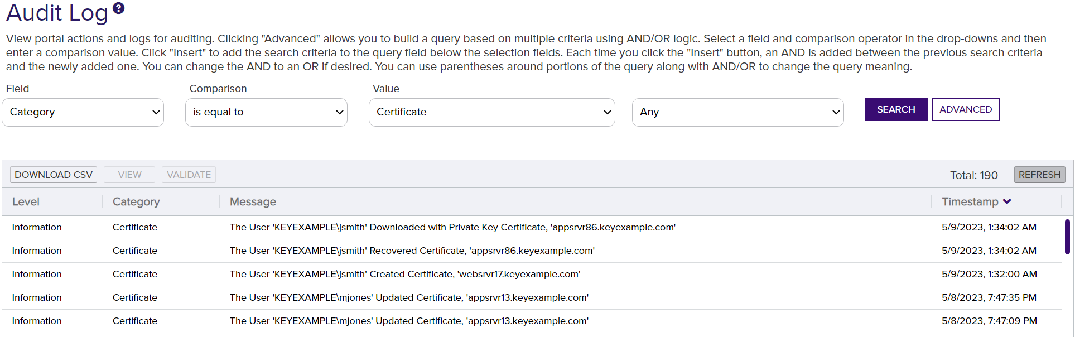Sort by the Category column header

pyautogui.click(x=136, y=201)
